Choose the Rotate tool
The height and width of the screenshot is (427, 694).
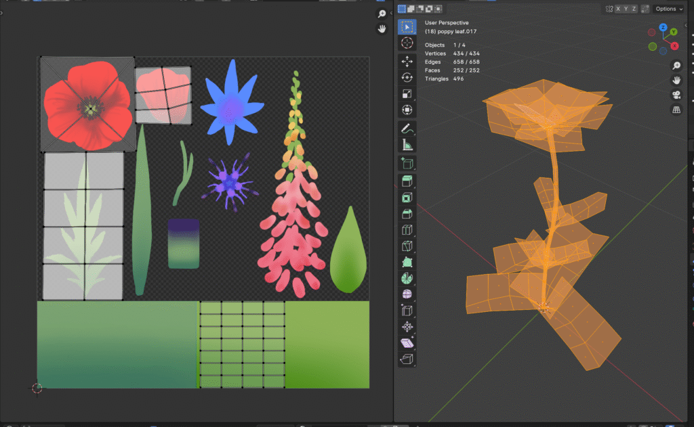pos(407,78)
